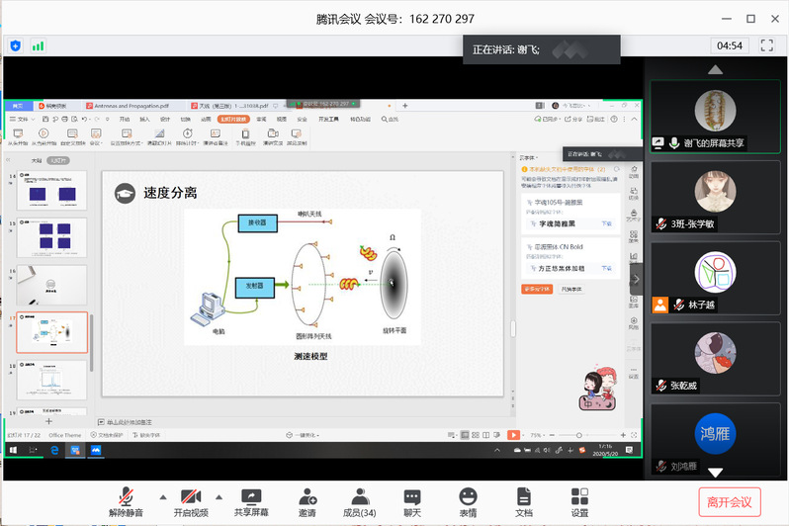Select 林子越 participant video tile
The height and width of the screenshot is (526, 789).
tap(714, 279)
